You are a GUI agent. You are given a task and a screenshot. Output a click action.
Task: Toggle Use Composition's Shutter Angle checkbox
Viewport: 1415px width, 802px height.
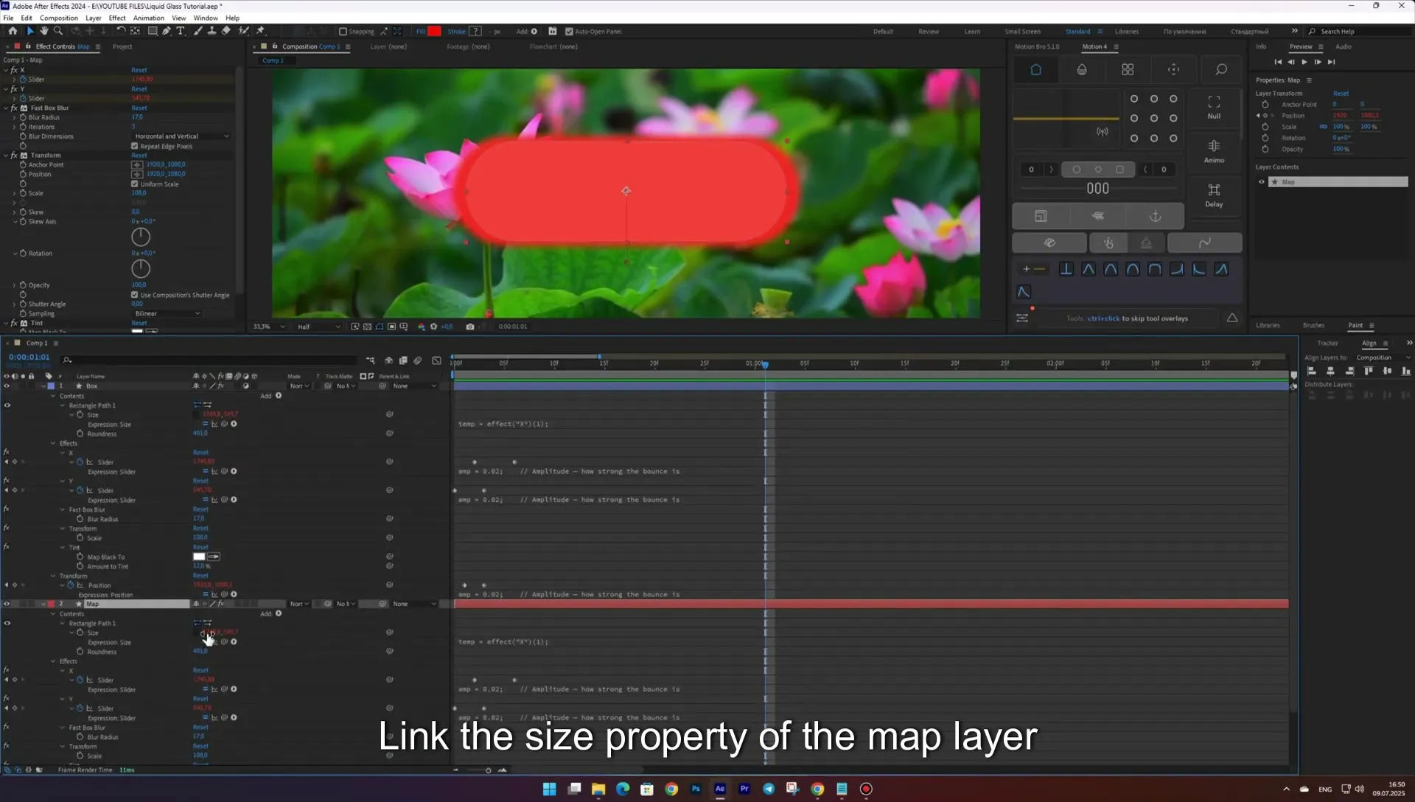135,295
